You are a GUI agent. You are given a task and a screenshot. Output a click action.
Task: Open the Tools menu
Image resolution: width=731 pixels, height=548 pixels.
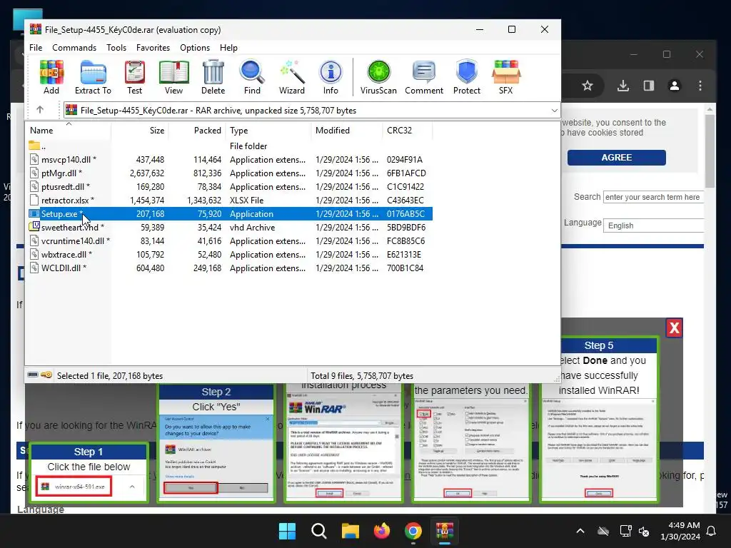coord(116,48)
